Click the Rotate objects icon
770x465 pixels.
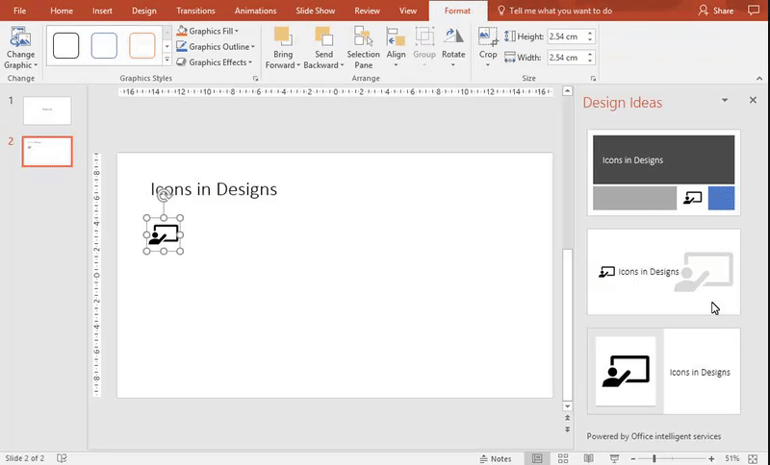pos(452,37)
